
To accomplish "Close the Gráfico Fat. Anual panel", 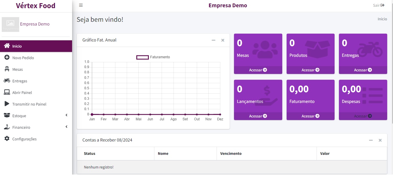I will coord(223,40).
